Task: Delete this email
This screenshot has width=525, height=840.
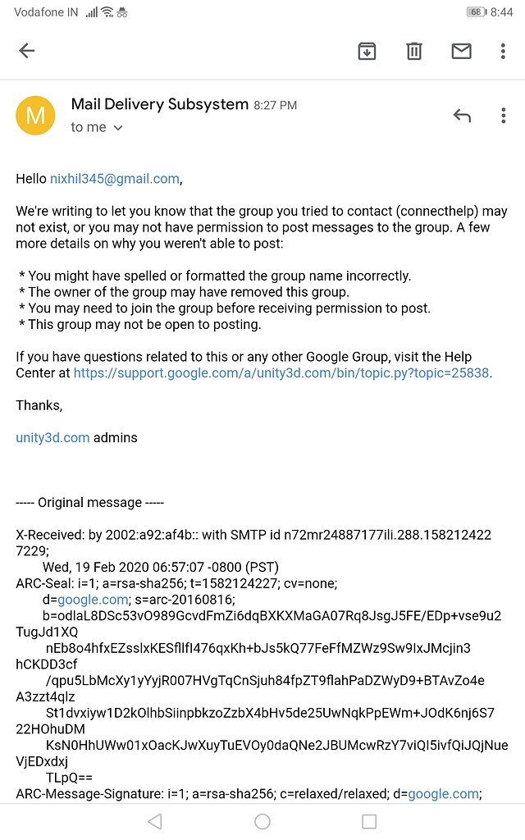Action: click(x=413, y=51)
